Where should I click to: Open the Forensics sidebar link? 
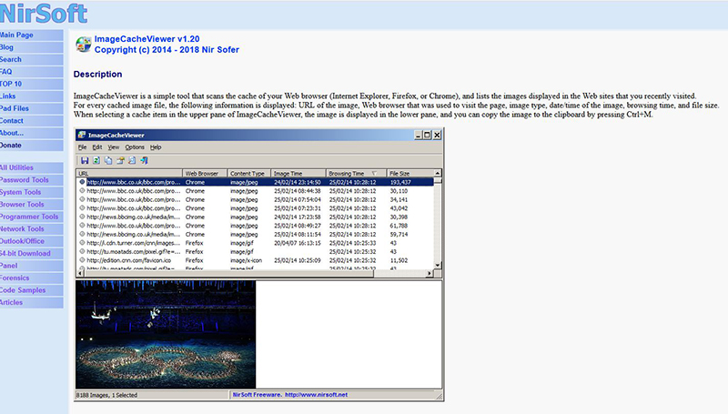31,278
